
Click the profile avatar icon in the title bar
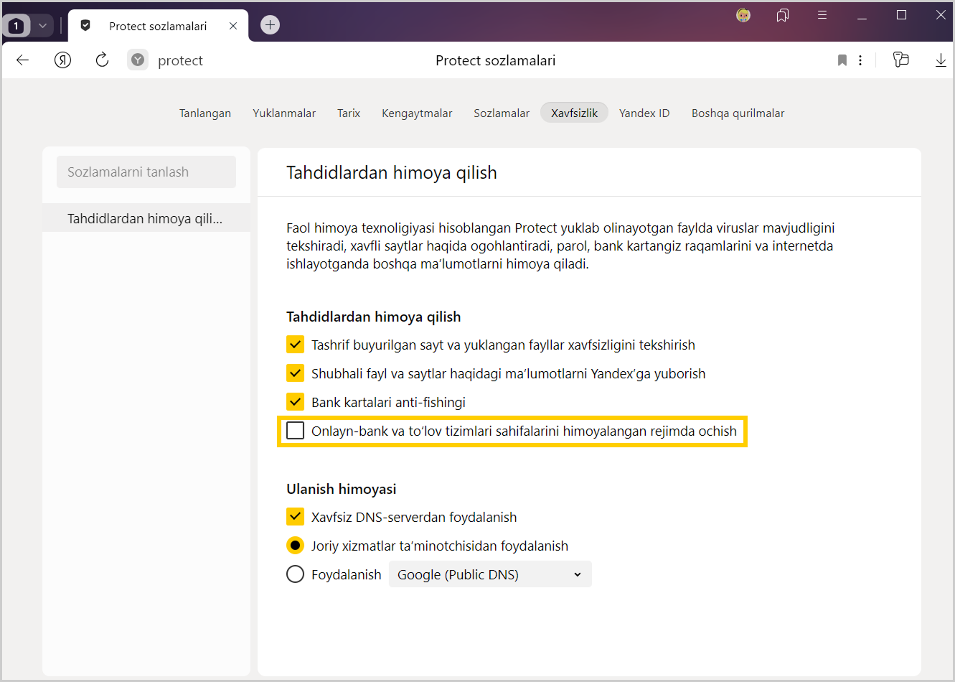(x=743, y=15)
